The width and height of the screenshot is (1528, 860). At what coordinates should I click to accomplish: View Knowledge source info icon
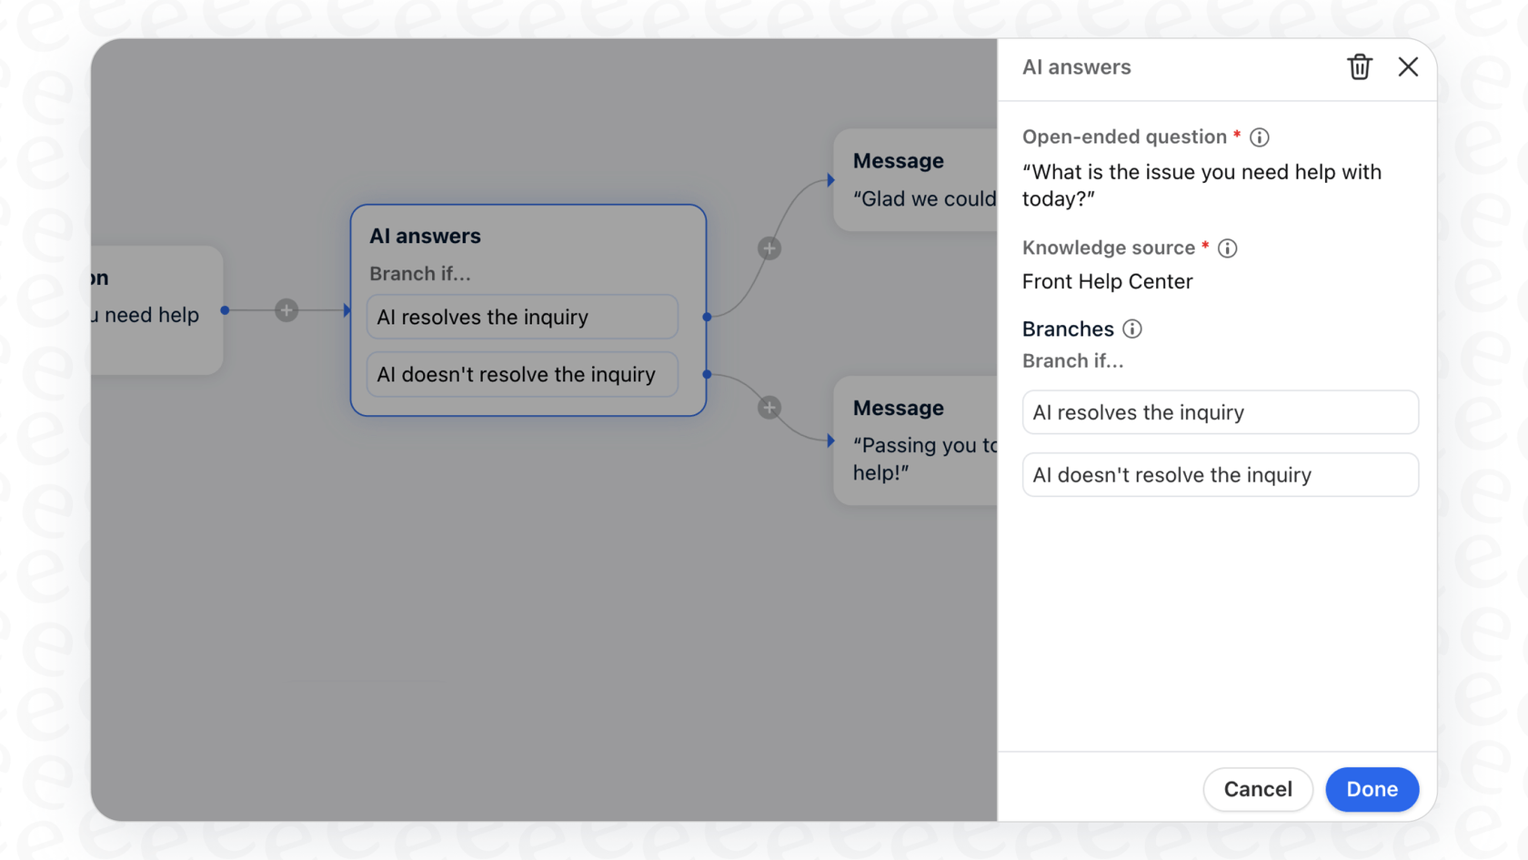click(1228, 248)
